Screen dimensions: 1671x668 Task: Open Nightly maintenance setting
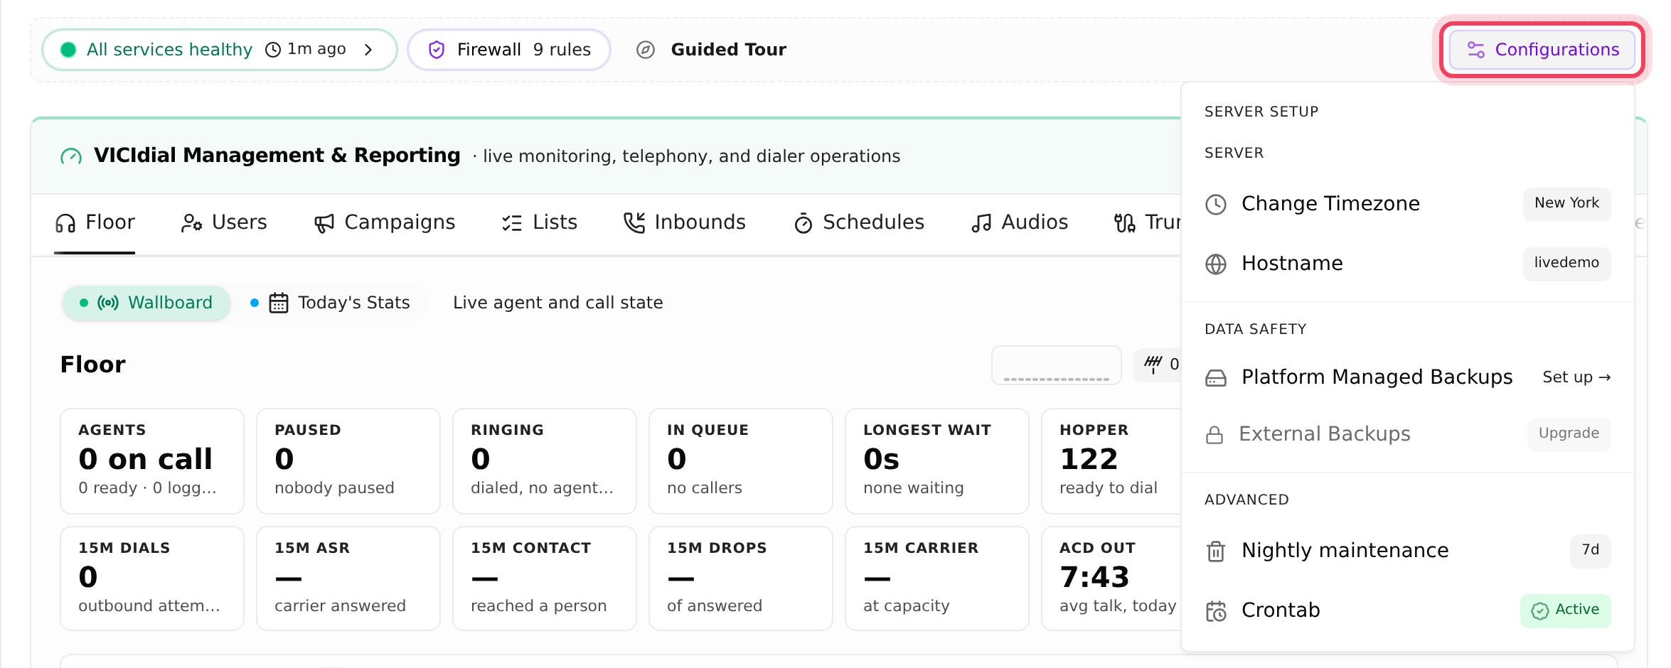pos(1408,551)
